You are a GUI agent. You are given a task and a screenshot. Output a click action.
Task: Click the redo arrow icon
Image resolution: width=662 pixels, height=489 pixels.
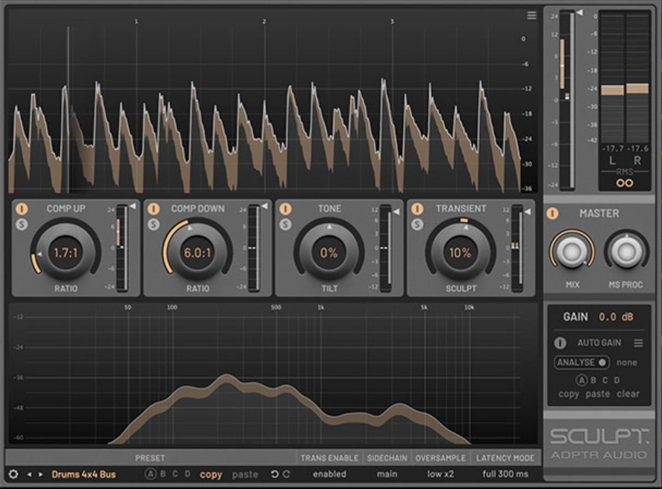(286, 474)
